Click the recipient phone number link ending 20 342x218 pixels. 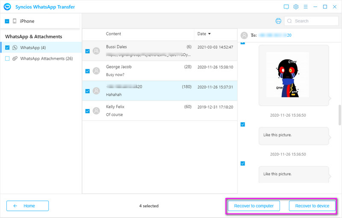(275, 35)
